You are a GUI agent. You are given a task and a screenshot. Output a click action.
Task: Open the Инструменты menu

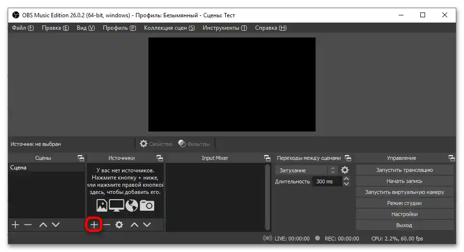click(225, 28)
